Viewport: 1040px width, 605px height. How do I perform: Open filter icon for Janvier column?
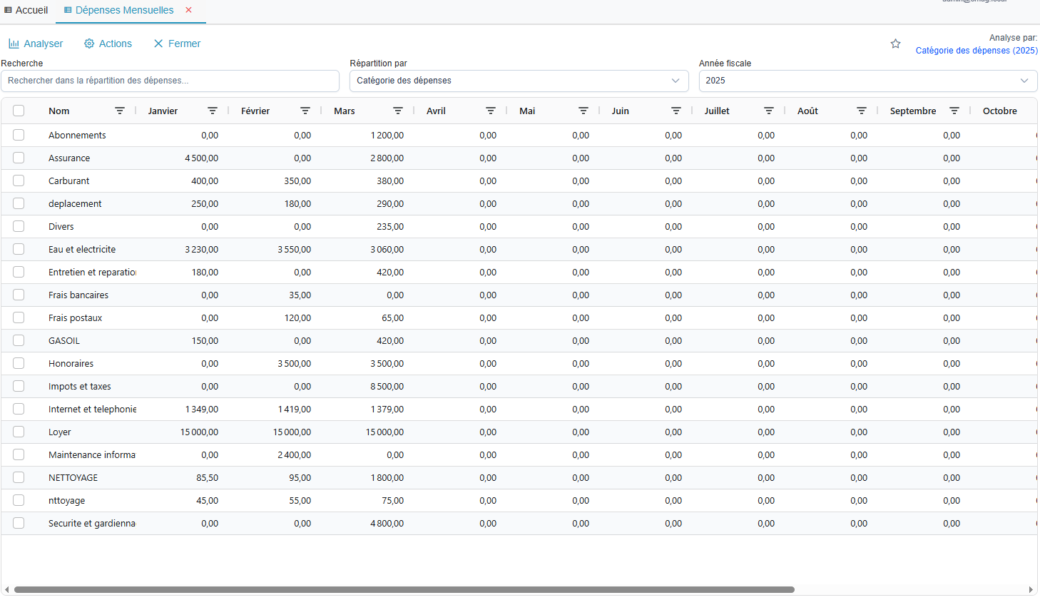pyautogui.click(x=213, y=111)
